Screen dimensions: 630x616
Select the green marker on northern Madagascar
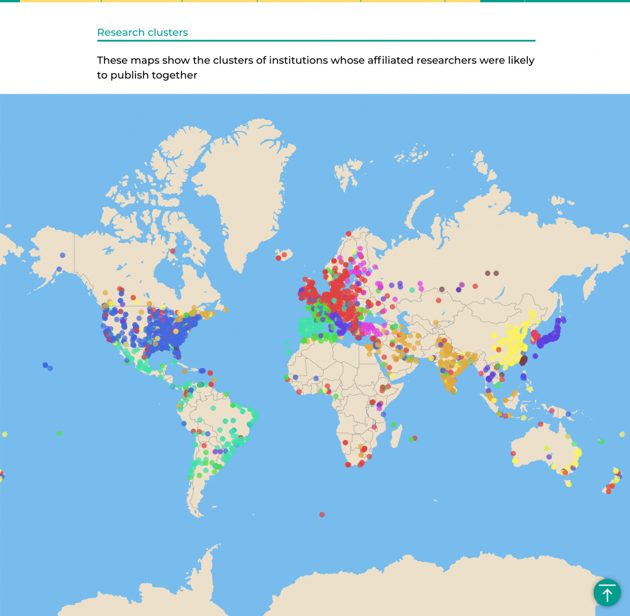[394, 425]
